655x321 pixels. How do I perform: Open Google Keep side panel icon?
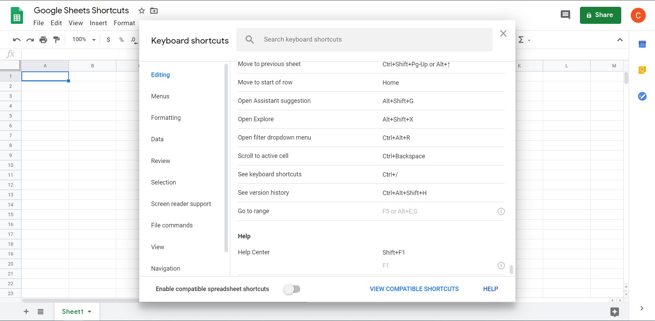(x=642, y=70)
